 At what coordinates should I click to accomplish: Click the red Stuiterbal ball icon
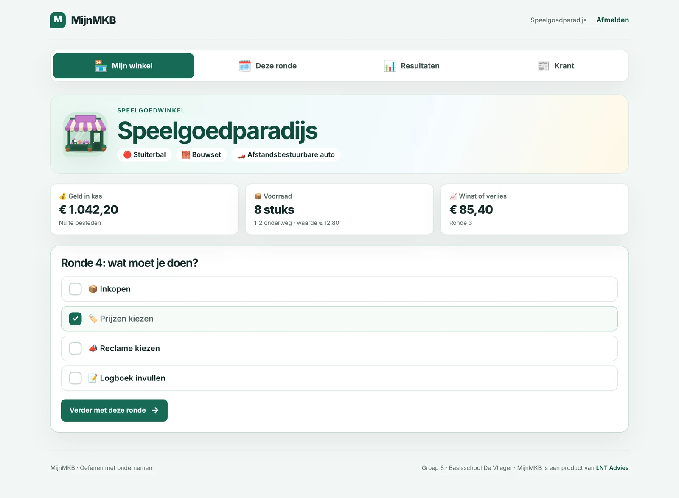(127, 155)
